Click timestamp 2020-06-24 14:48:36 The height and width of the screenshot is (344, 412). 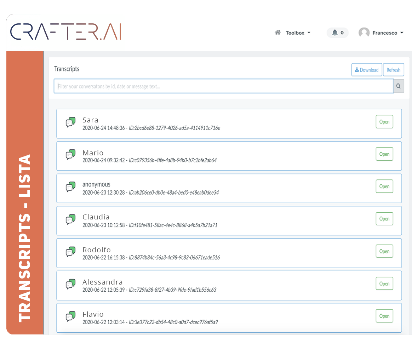pyautogui.click(x=103, y=128)
